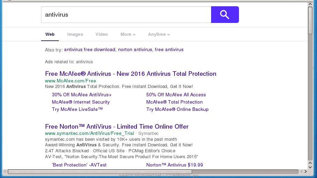
Task: Open the Free McAfee Antivirus ad title link
Action: click(x=131, y=74)
